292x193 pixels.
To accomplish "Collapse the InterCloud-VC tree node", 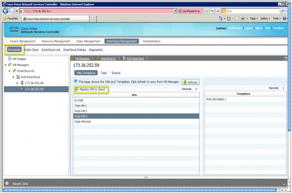I will click(x=10, y=71).
